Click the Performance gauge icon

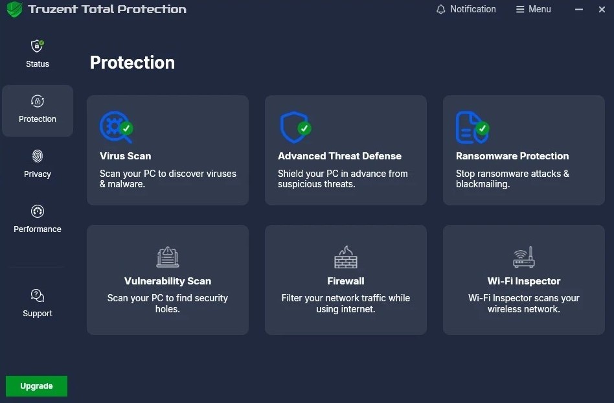click(x=38, y=212)
